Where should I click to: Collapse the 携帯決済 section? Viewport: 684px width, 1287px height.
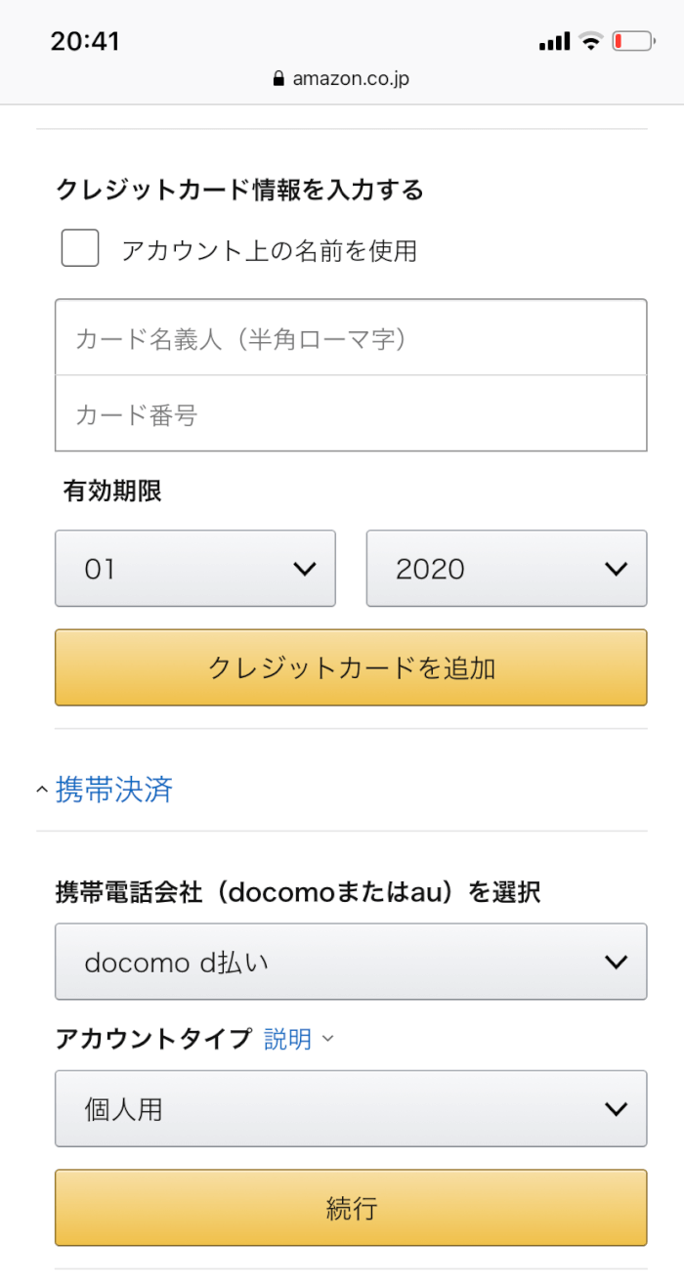point(114,790)
